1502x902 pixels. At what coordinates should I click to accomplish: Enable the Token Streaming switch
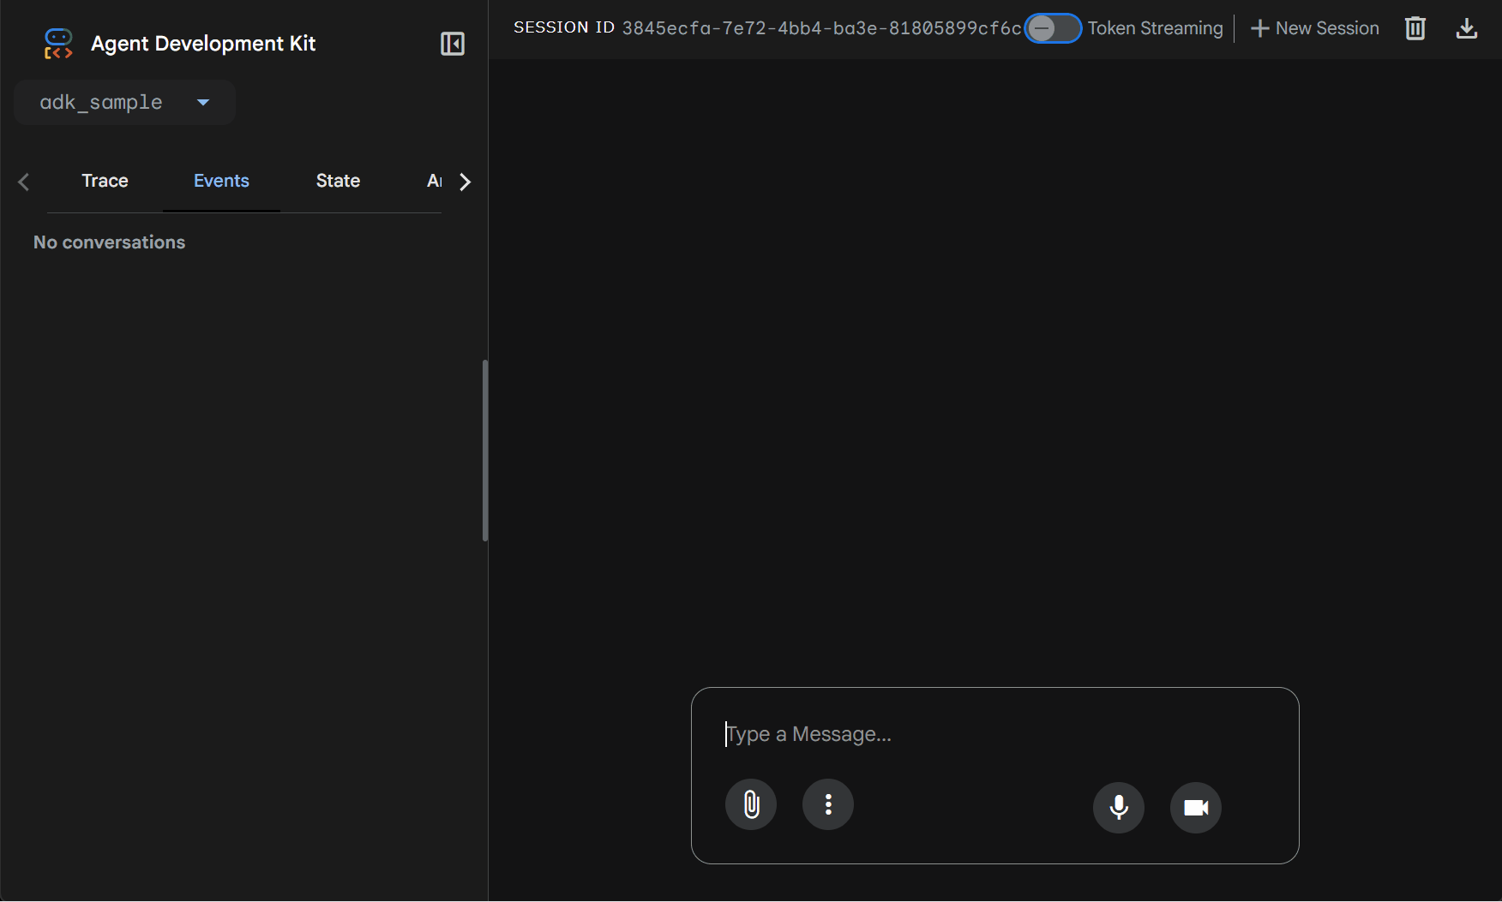1053,28
